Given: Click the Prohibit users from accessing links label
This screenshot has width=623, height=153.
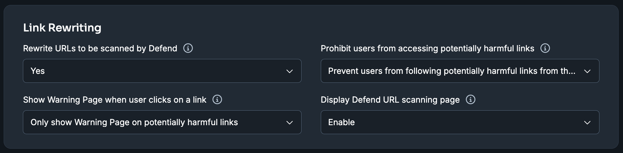Looking at the screenshot, I should 428,49.
